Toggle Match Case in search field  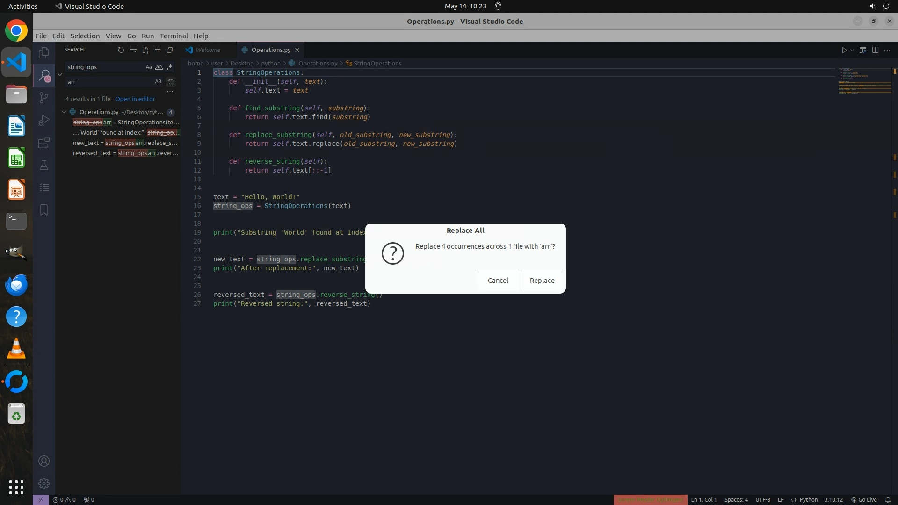click(149, 67)
